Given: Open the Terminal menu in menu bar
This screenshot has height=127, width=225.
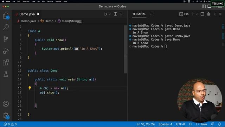Looking at the screenshot, I should coord(50,1).
